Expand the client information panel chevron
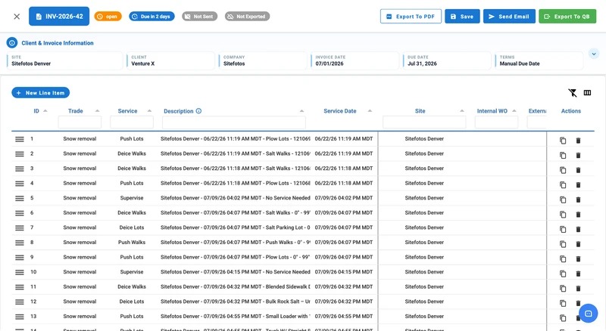606x331 pixels. point(594,54)
